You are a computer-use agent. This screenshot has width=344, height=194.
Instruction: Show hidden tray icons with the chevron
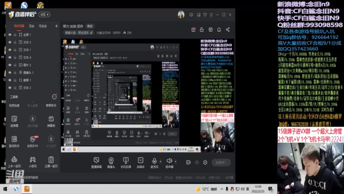[x=222, y=189]
